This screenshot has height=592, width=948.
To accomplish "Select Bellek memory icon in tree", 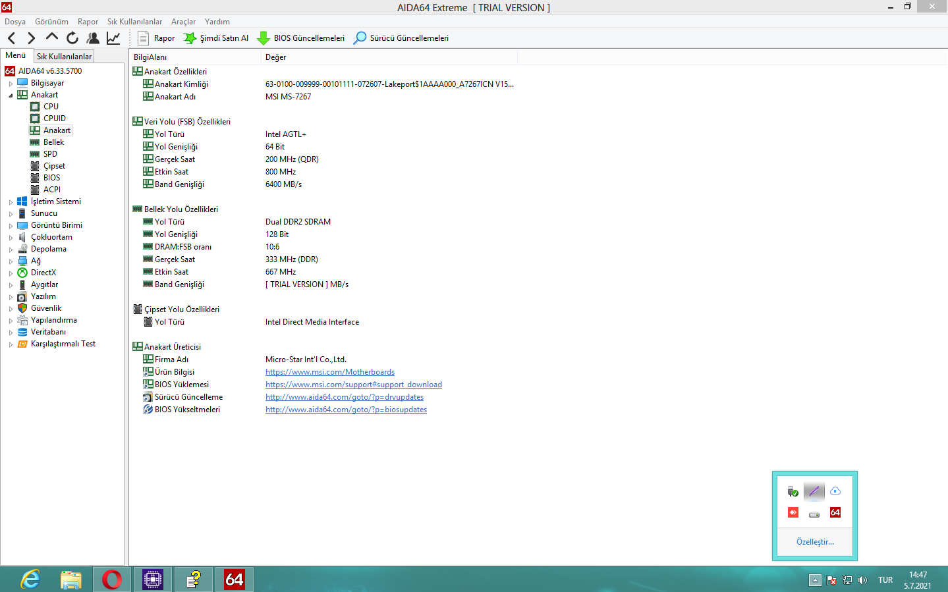I will click(35, 142).
